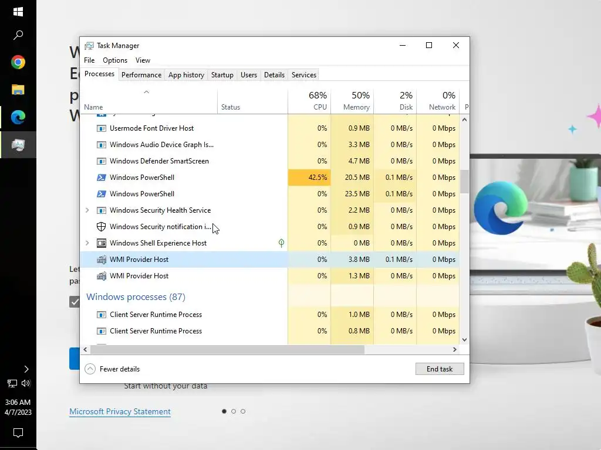Toggle the checked checkbox in the Edge window

click(x=75, y=302)
